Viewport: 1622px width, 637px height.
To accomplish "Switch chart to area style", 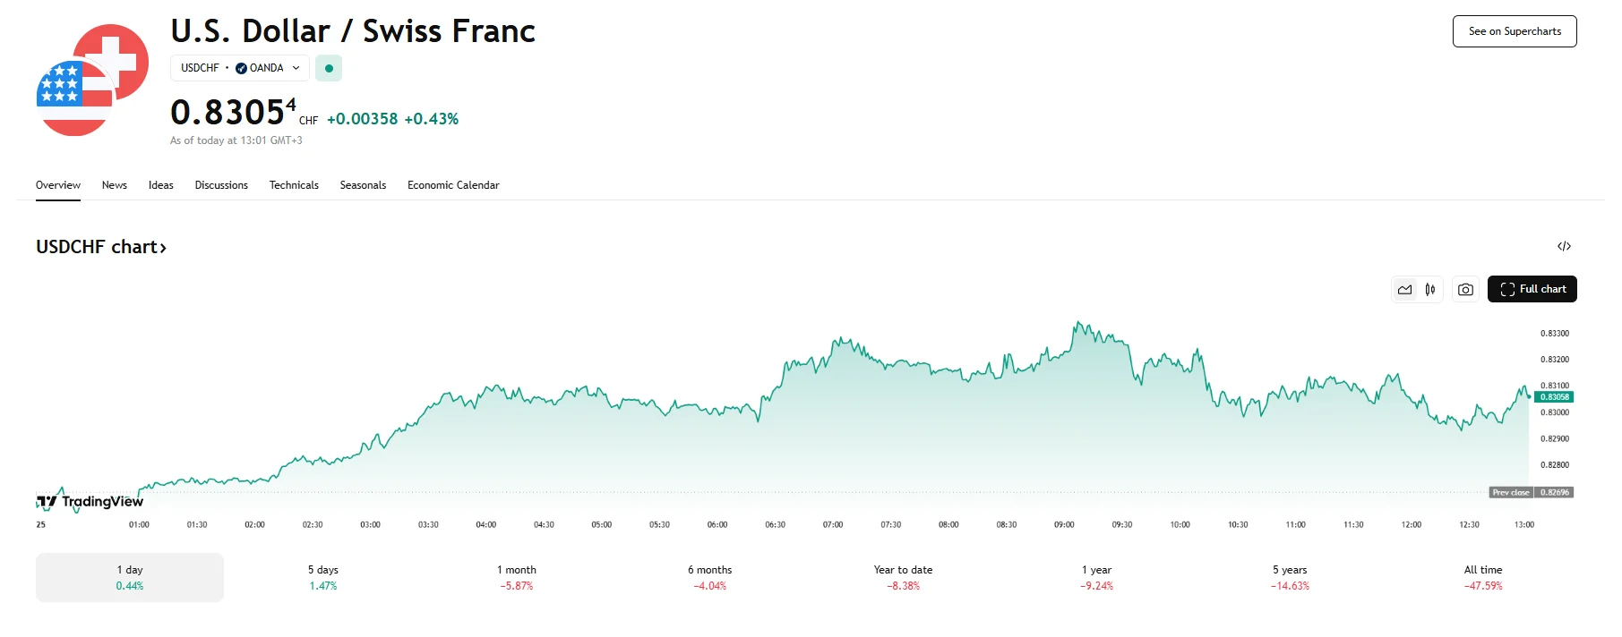I will click(x=1404, y=290).
